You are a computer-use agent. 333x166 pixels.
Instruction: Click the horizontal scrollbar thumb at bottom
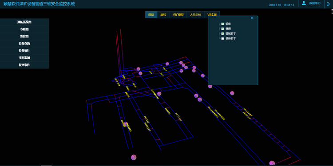pyautogui.click(x=46, y=166)
